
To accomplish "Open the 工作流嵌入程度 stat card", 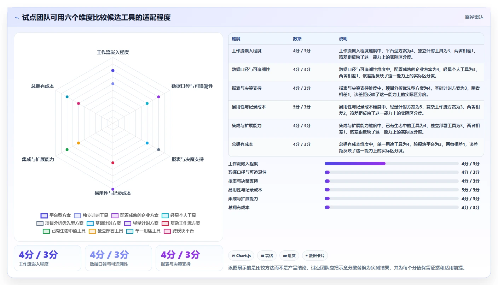I will [47, 258].
